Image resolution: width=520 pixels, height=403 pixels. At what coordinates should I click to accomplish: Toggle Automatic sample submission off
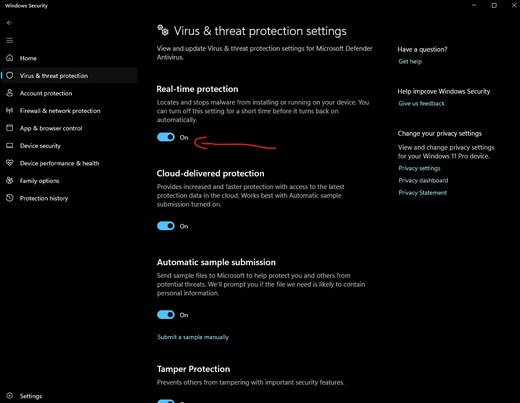pyautogui.click(x=166, y=315)
